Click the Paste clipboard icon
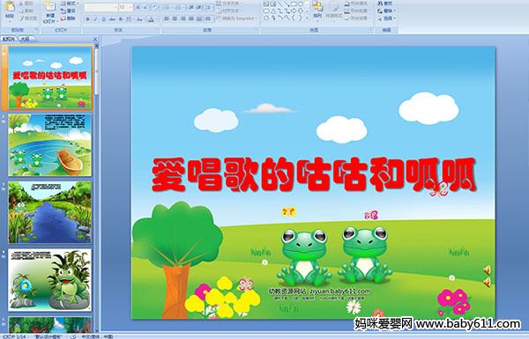Screen dimensions: 529x339 click(10, 9)
